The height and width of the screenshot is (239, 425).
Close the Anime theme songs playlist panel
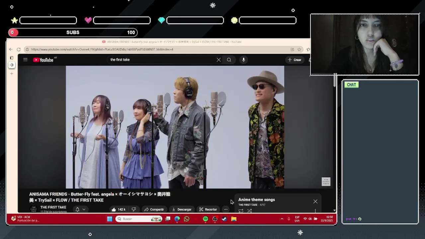click(315, 201)
